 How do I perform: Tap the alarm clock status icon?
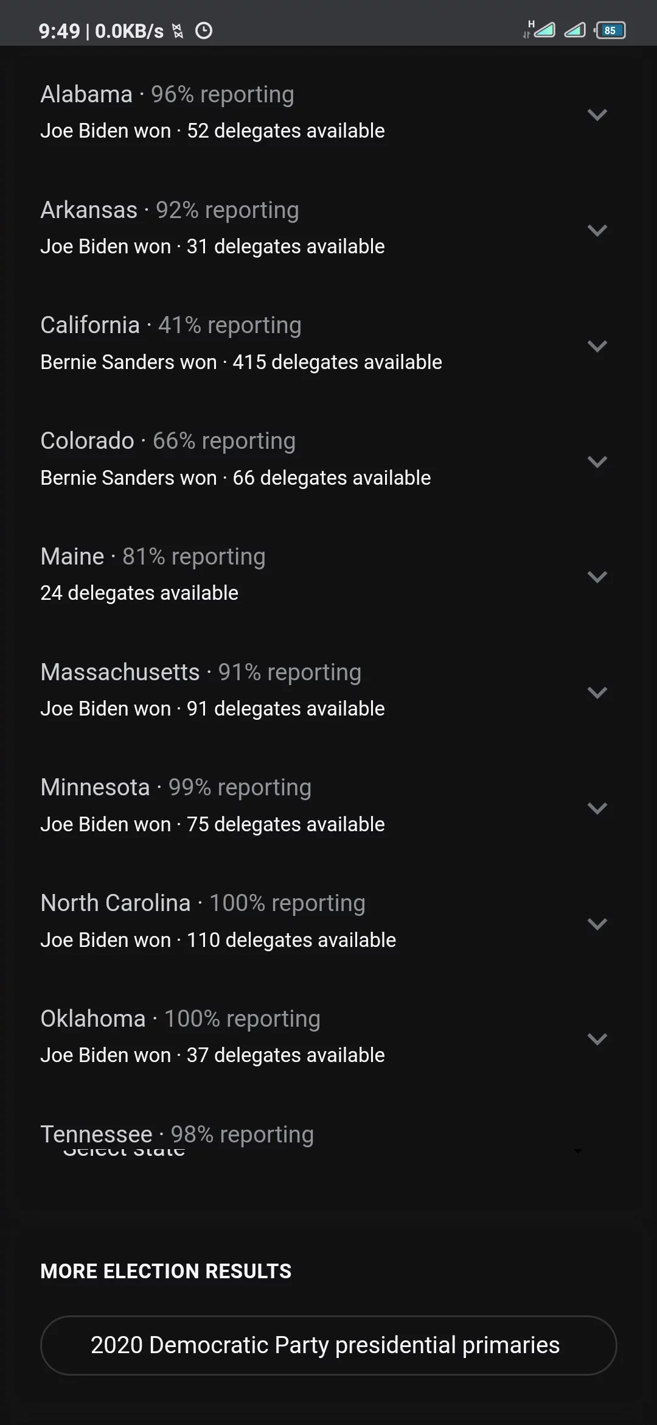[x=204, y=30]
